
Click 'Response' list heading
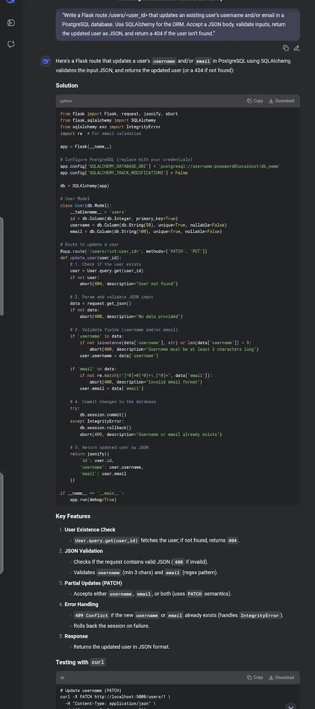pyautogui.click(x=76, y=636)
